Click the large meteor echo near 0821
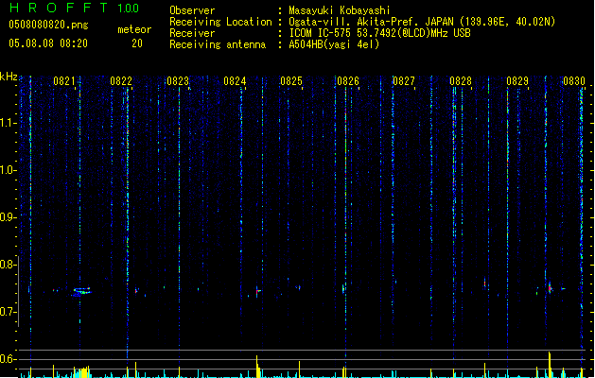 (81, 292)
